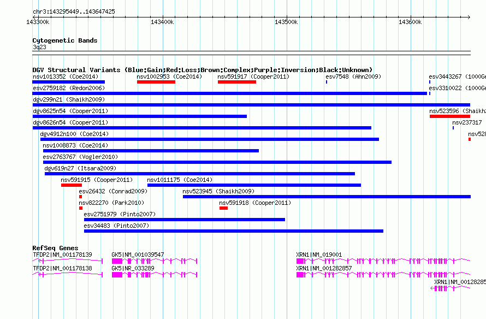Viewport: 486px width, 319px height.
Task: Click the 143600k ruler label
Action: tap(410, 22)
